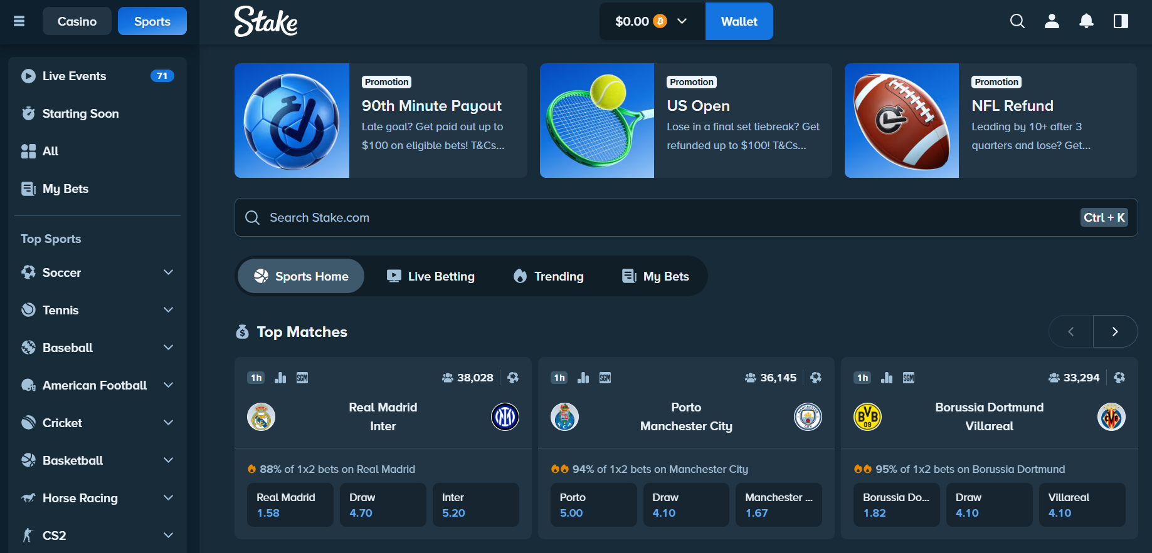
Task: Click the Real Madrid club crest
Action: [x=262, y=417]
